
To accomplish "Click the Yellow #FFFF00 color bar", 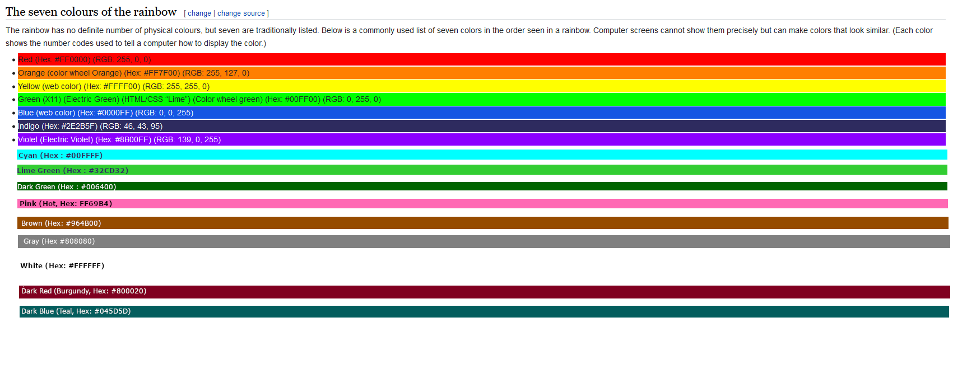I will tap(482, 86).
